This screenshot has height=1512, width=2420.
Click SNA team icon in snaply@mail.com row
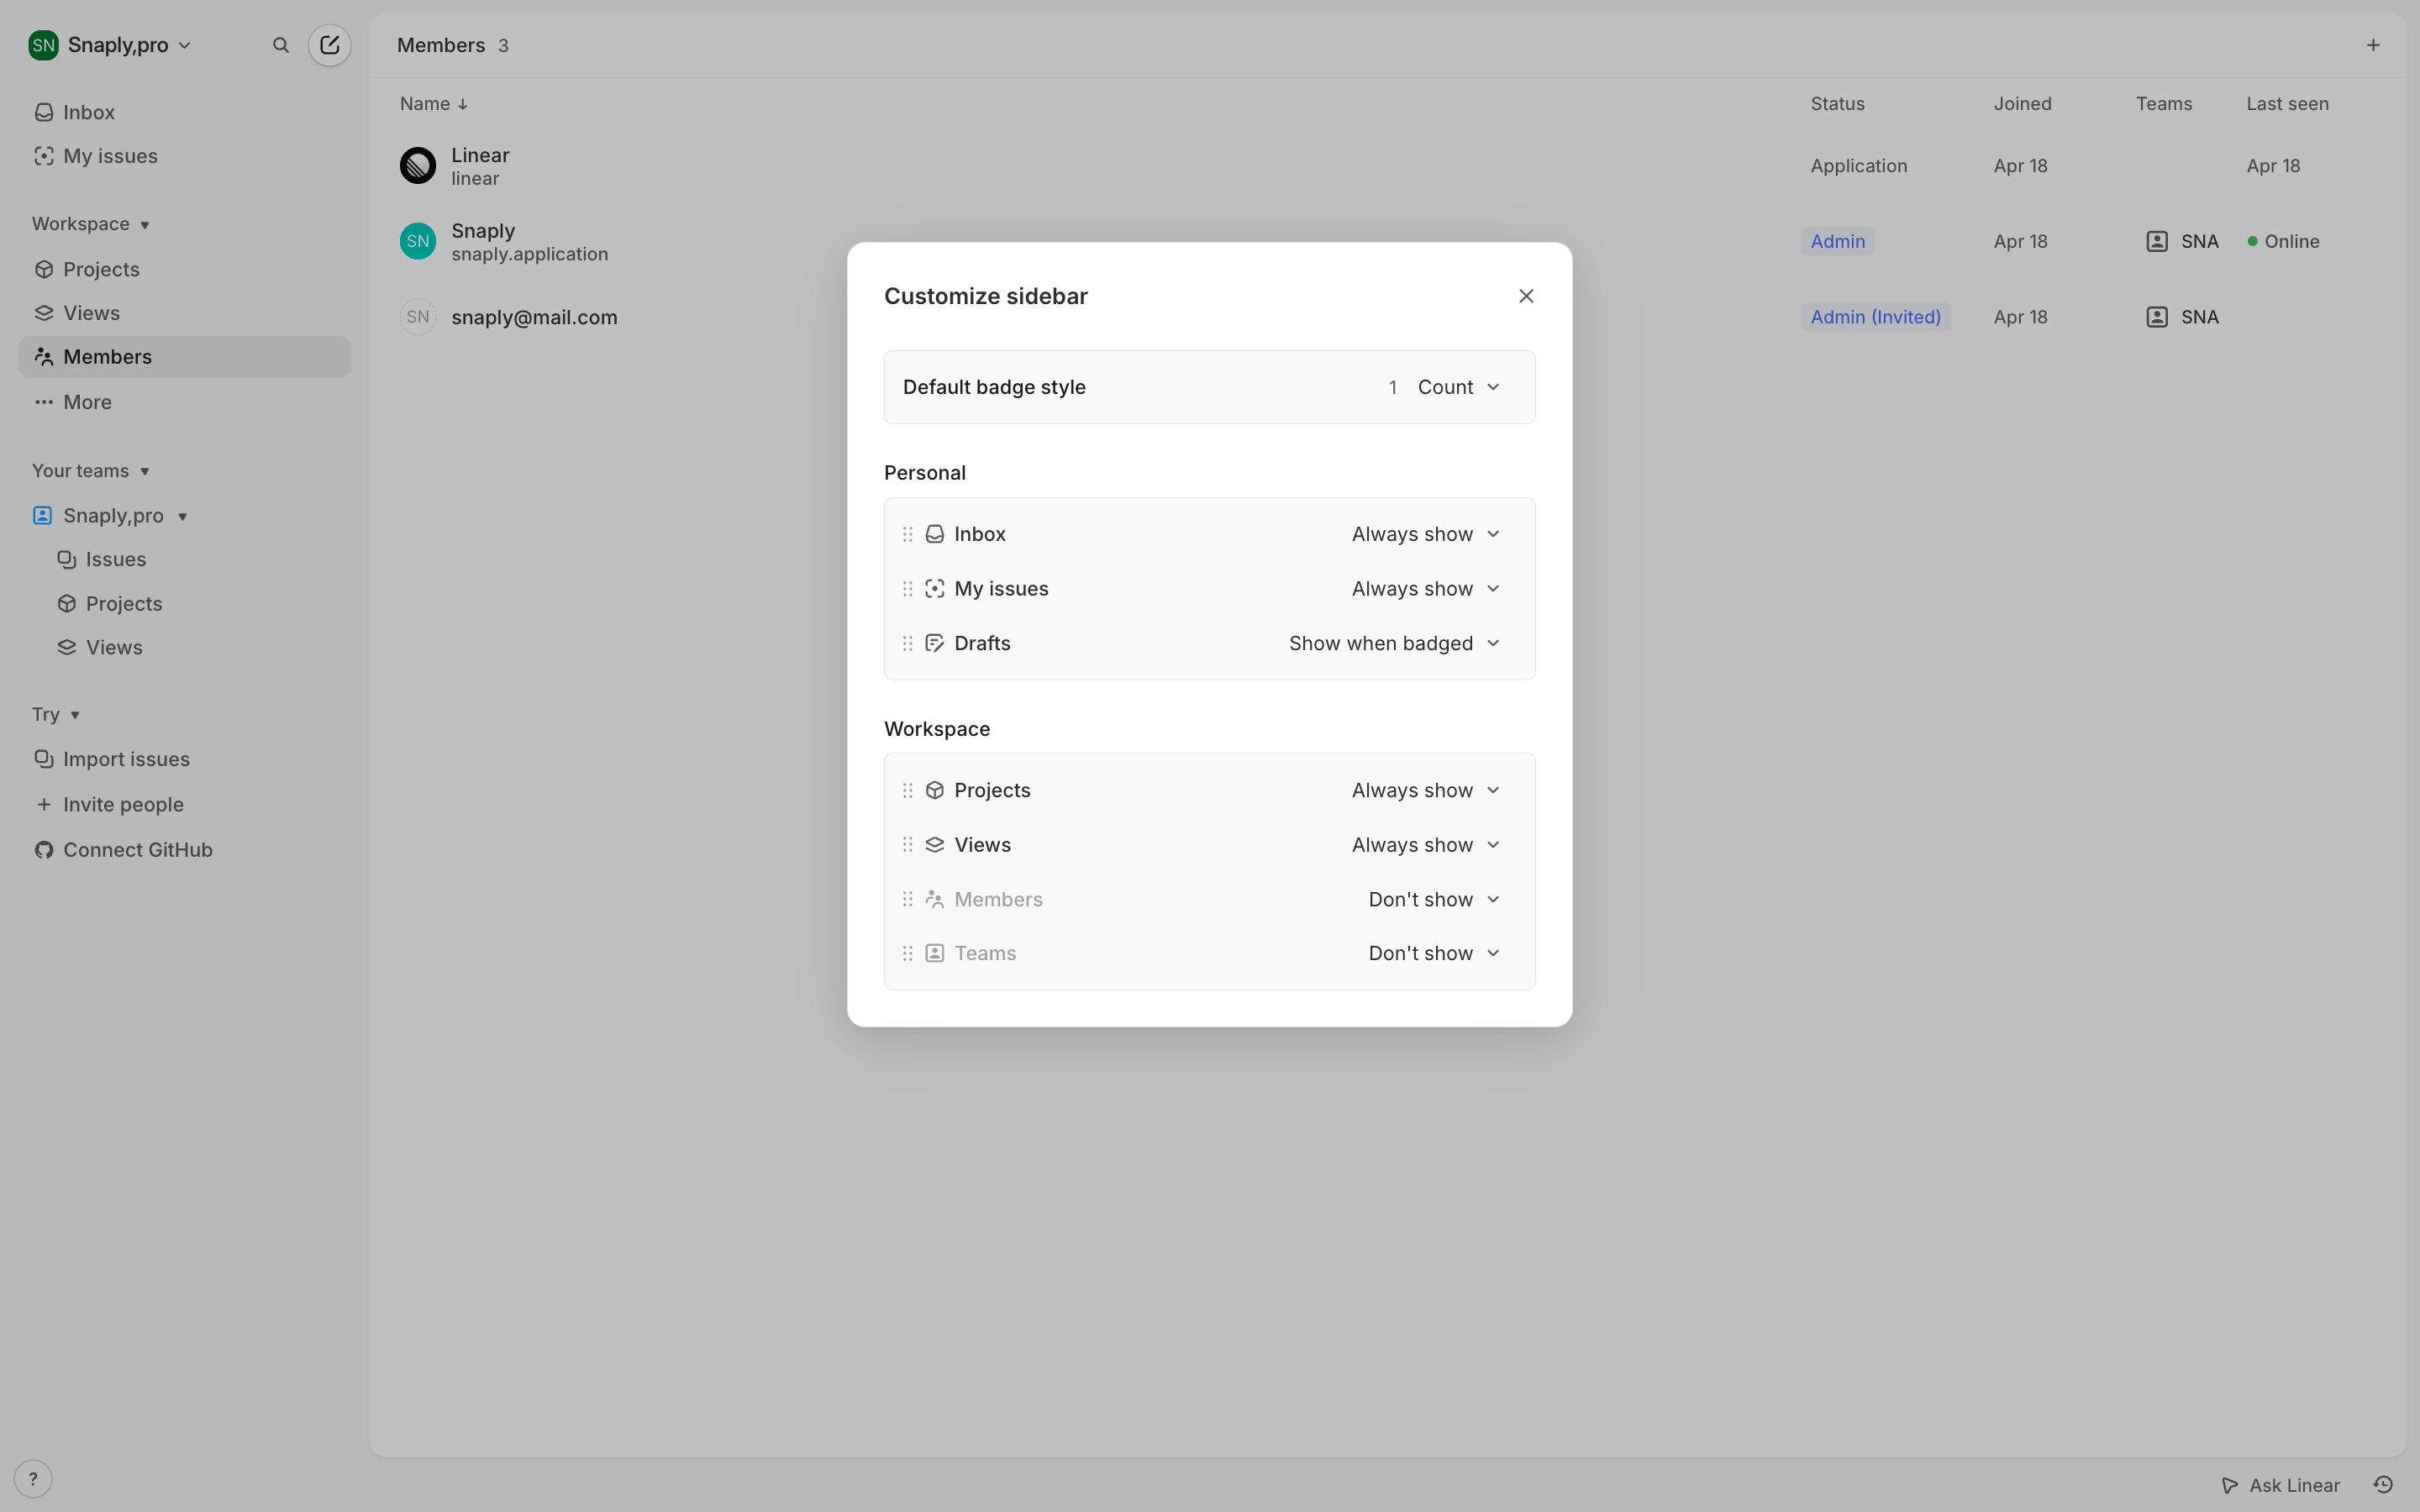pos(2157,317)
